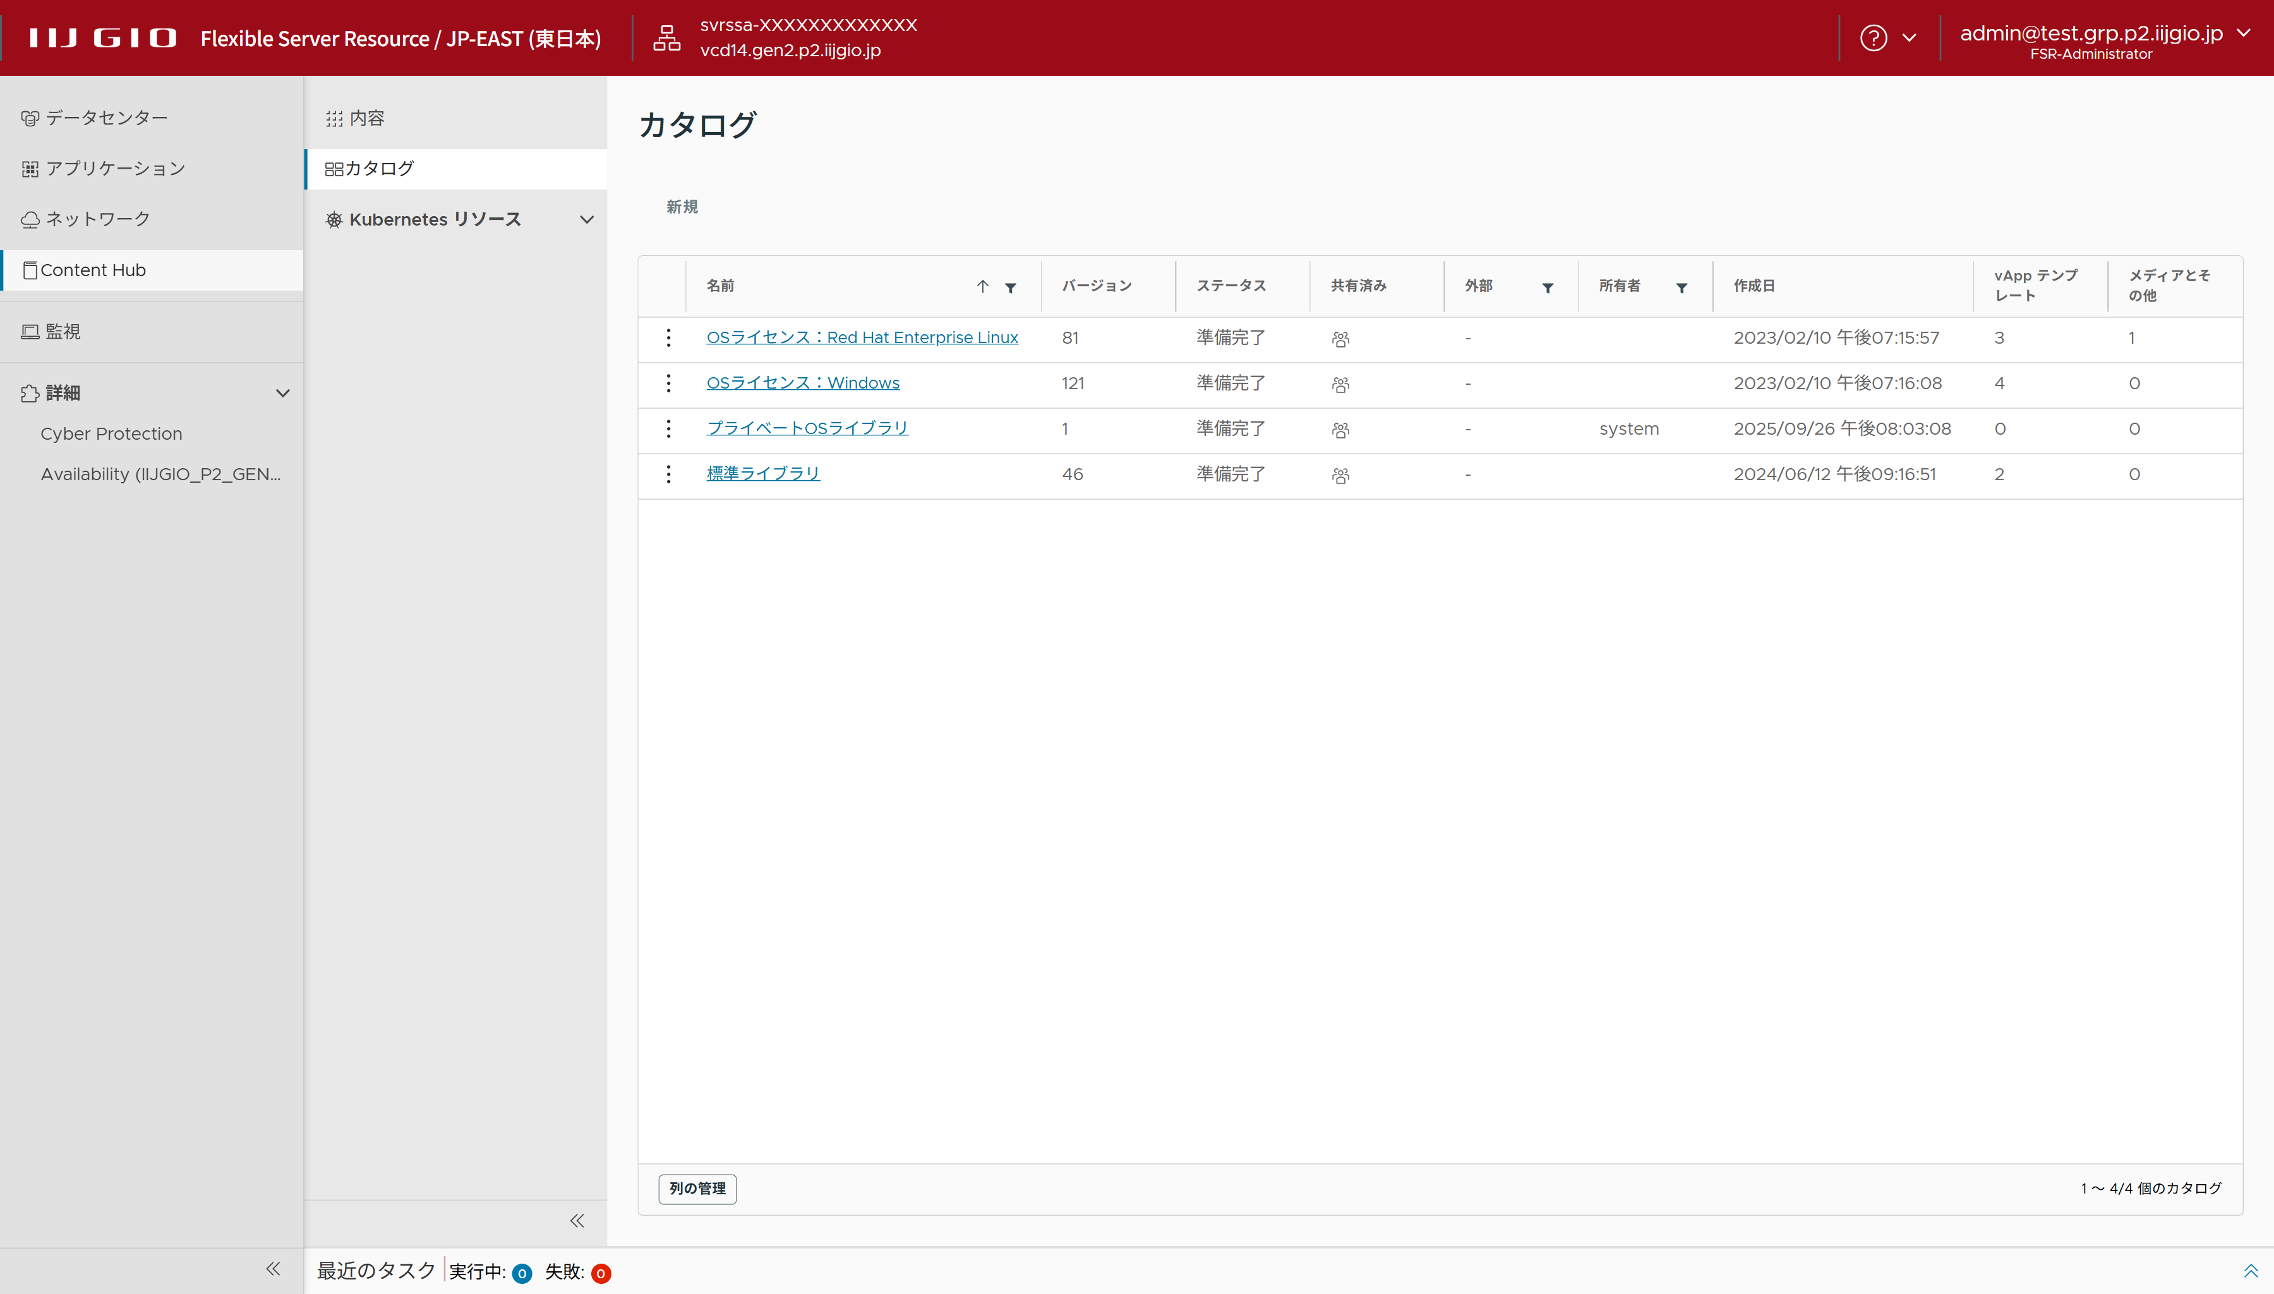Viewport: 2274px width, 1294px height.
Task: Click the filter icon in 所有者 column
Action: (1681, 287)
